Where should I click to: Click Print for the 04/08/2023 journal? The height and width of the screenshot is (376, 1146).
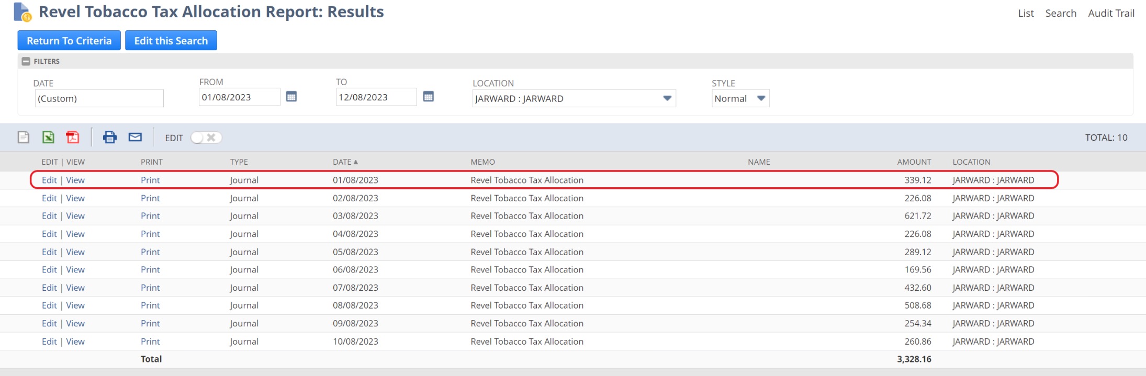(x=150, y=234)
